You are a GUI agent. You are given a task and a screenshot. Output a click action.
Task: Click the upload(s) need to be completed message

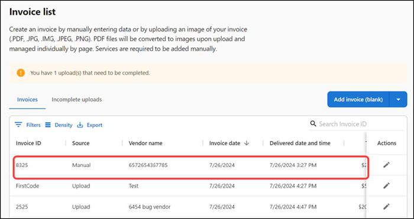click(90, 73)
